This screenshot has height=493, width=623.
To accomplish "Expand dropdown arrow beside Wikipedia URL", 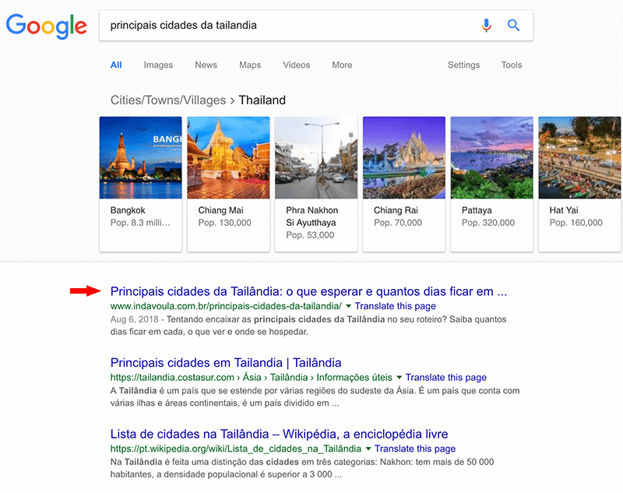I will (x=368, y=449).
